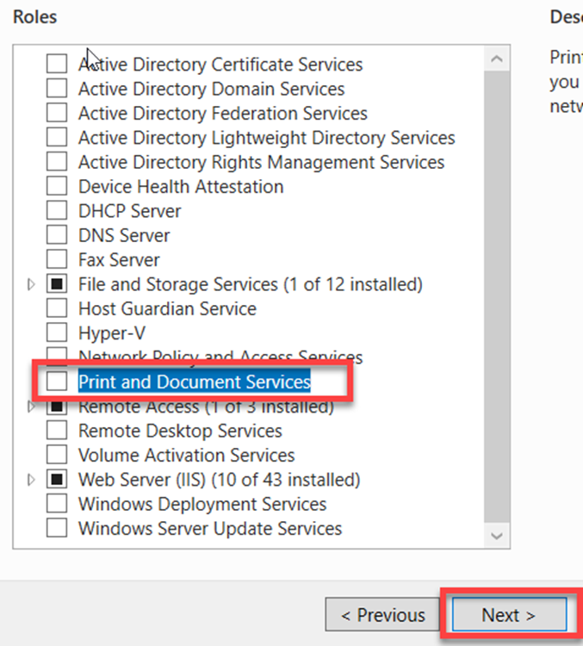Select the Fax Server checkbox
Viewport: 583px width, 646px height.
(56, 259)
